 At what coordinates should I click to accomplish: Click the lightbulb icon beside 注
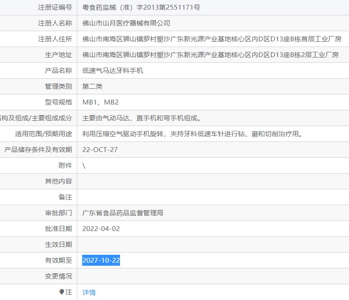[62, 292]
